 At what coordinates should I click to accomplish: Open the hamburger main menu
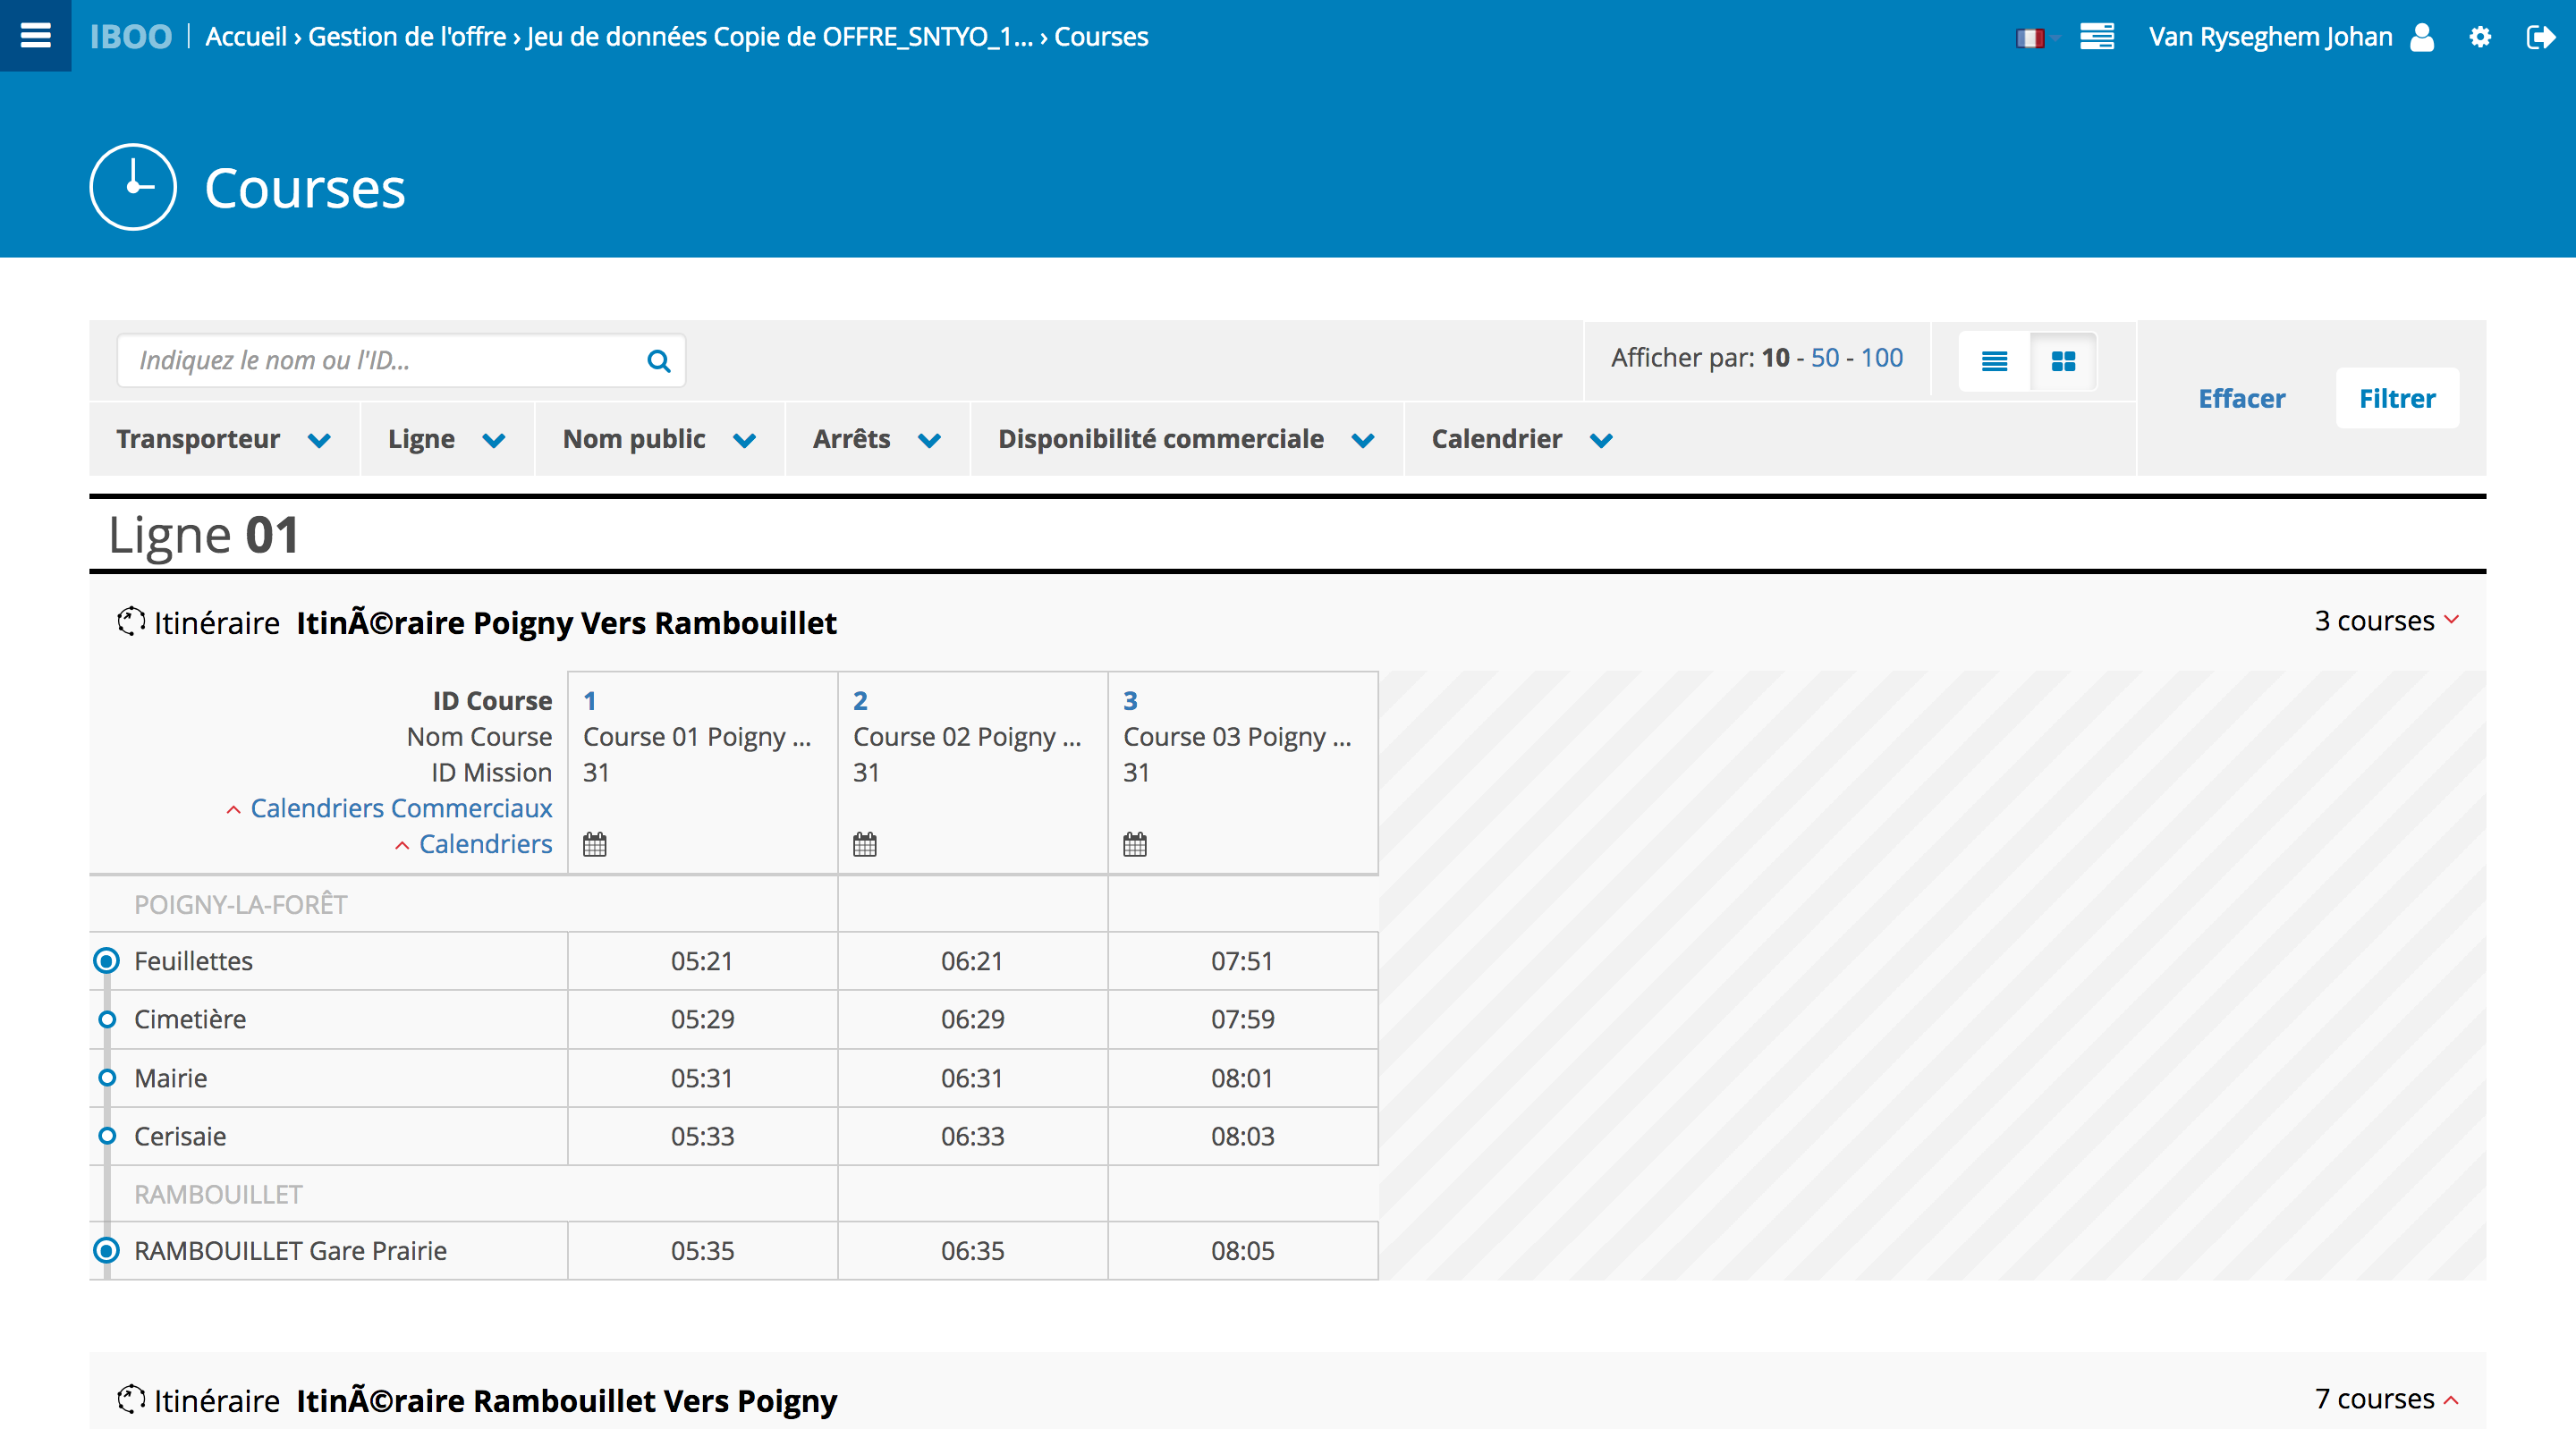tap(35, 36)
